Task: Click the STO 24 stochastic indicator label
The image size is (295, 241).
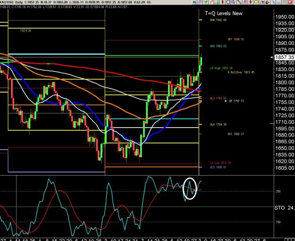Action: (285, 208)
